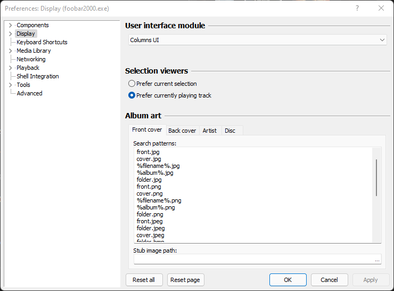Expand the Tools tree node

pos(10,85)
